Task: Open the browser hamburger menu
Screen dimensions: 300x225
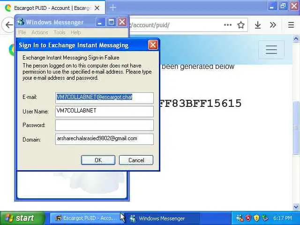Action: [291, 25]
